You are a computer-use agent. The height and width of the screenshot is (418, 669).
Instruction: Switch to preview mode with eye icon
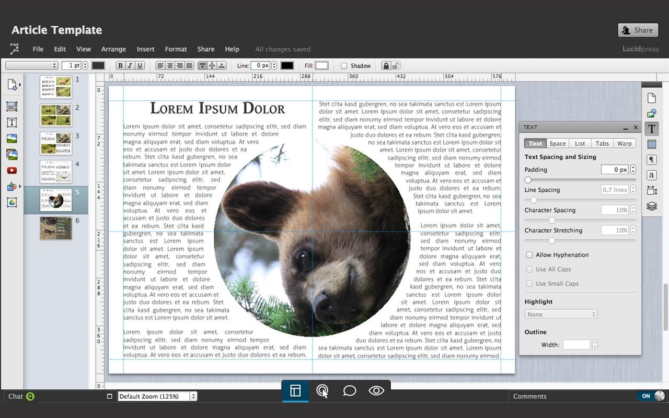click(376, 391)
